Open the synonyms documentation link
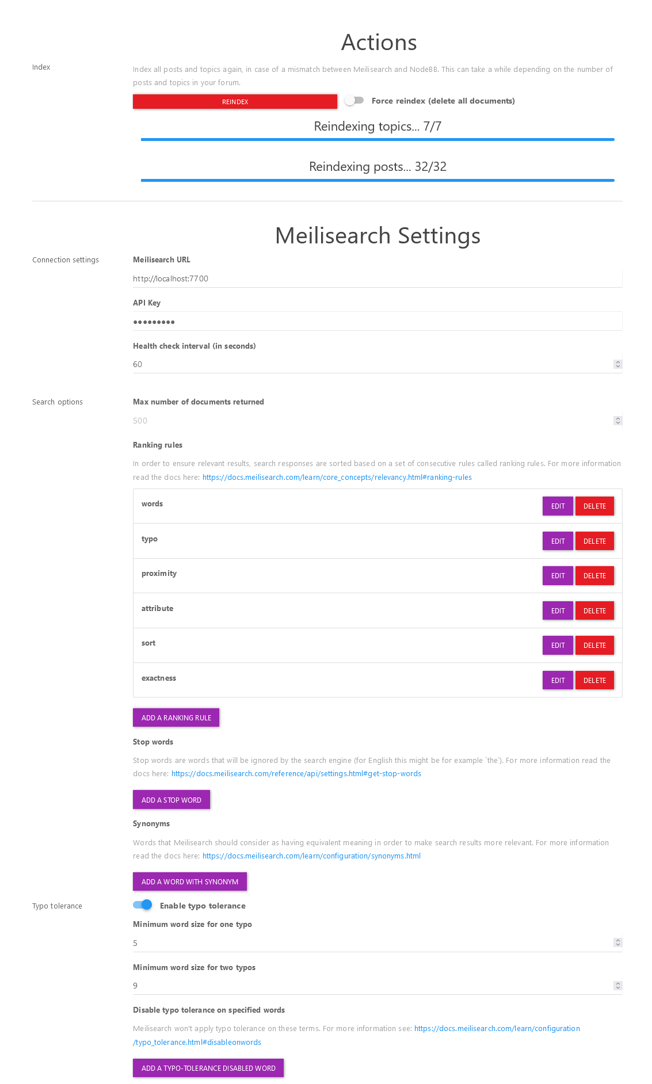Screen dimensions: 652x1084 pyautogui.click(x=311, y=856)
